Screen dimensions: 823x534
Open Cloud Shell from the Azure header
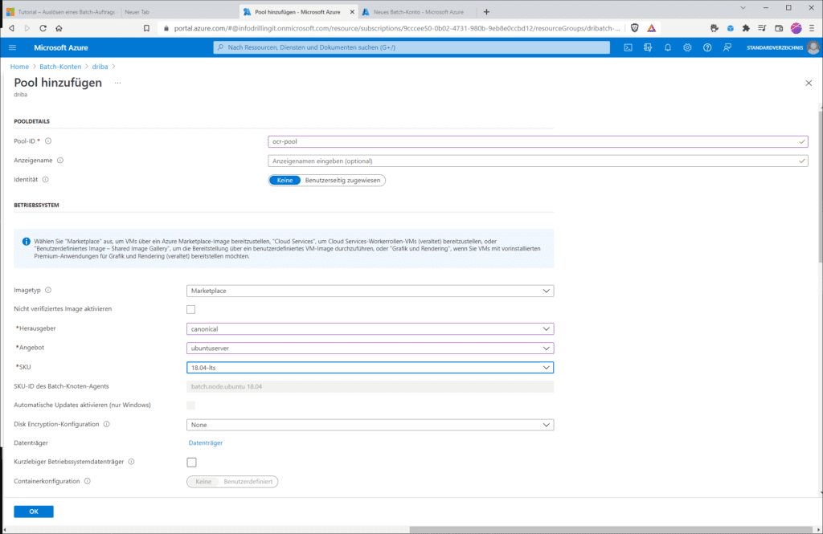628,47
